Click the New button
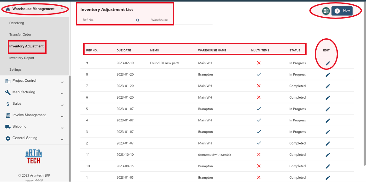The width and height of the screenshot is (366, 183). pos(342,10)
